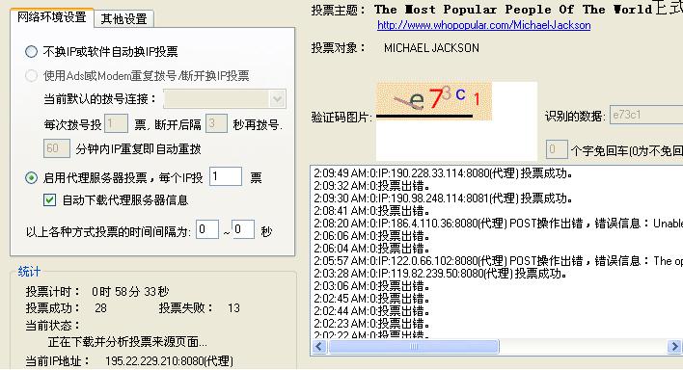The image size is (683, 370).
Task: Click the horizontal scrollbar thumb in log
Action: (x=414, y=347)
